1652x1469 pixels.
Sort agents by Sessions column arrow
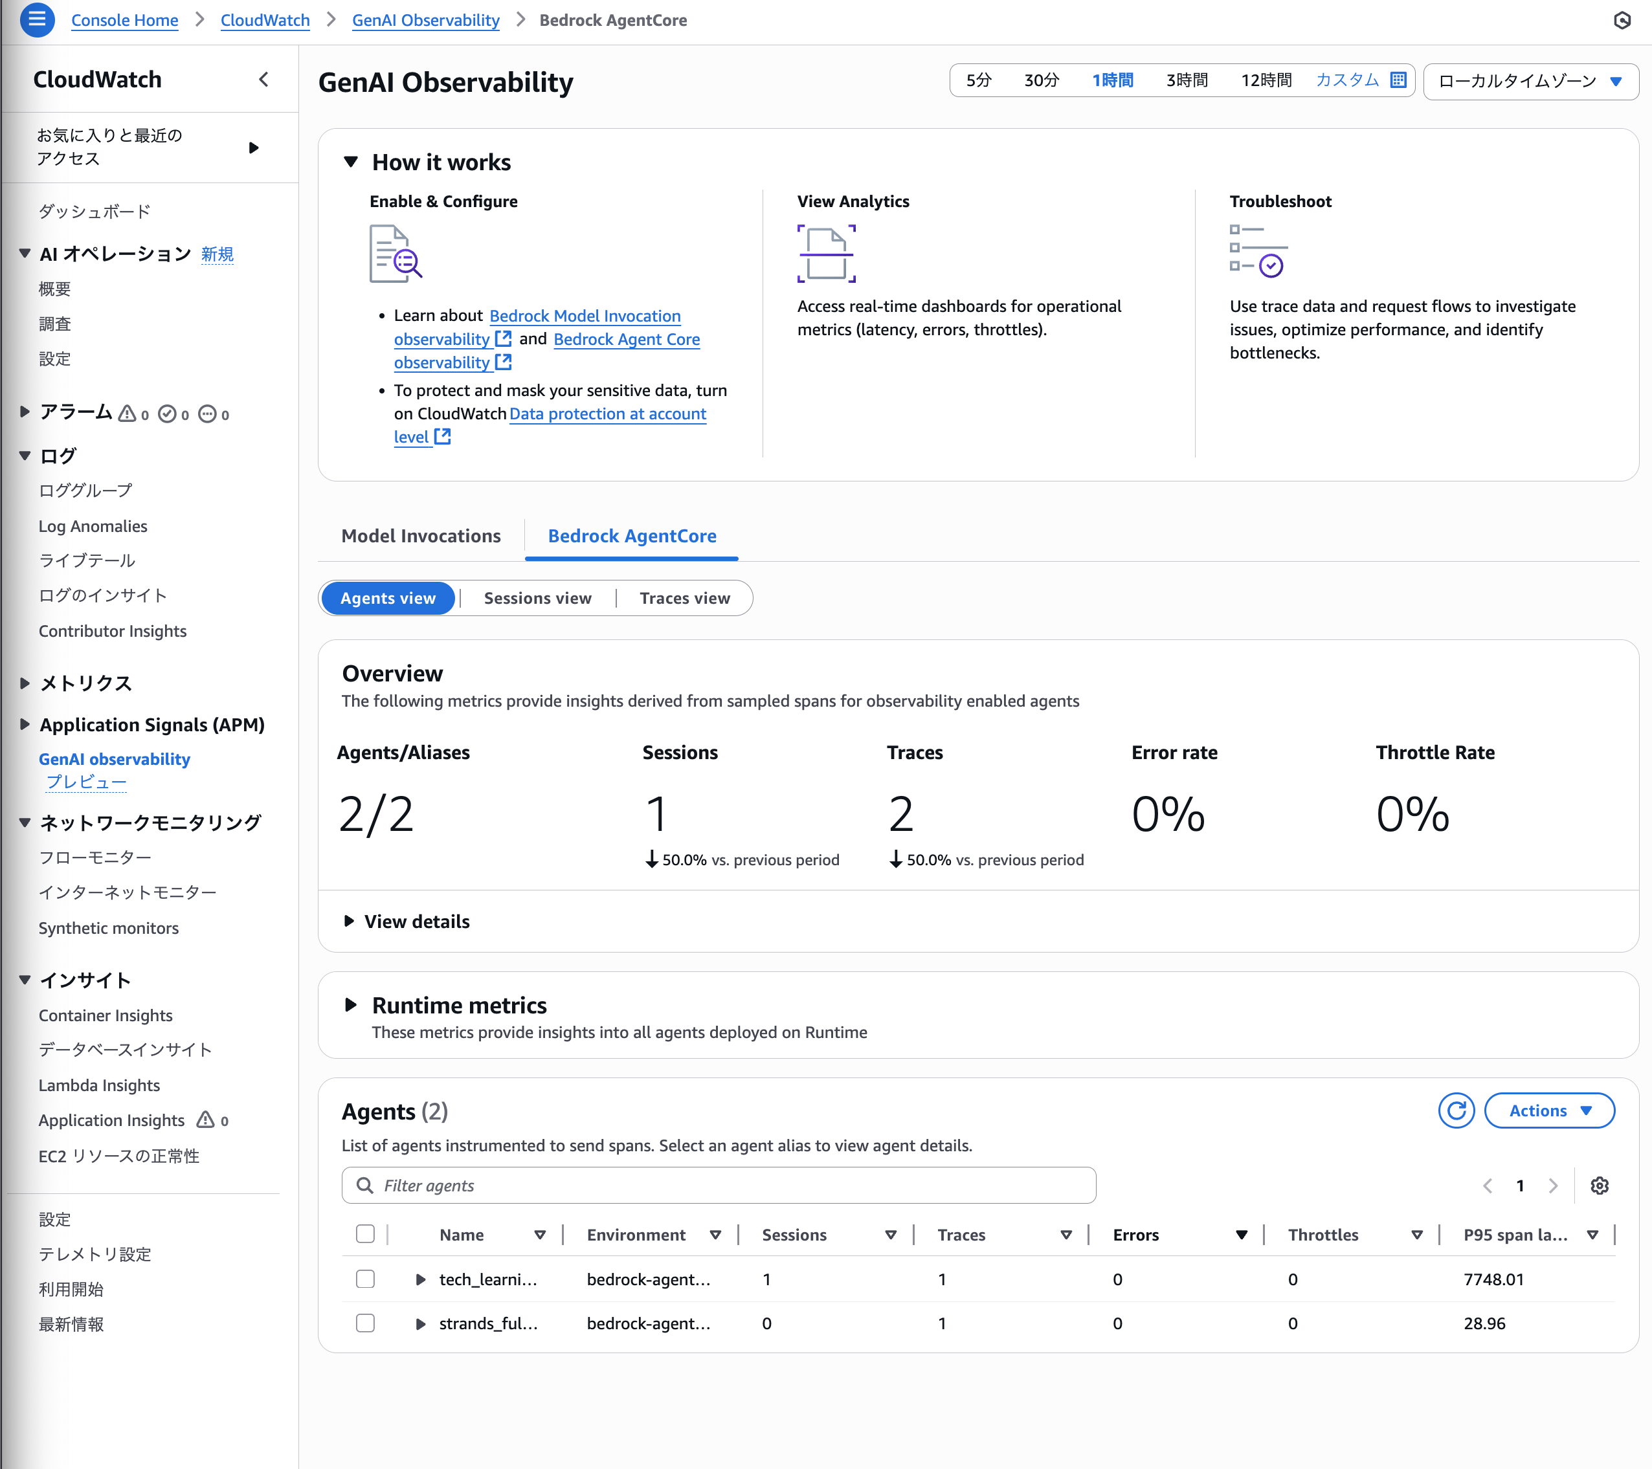(891, 1235)
